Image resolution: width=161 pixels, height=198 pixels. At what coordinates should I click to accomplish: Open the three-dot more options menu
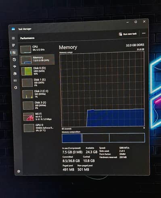coord(144,33)
